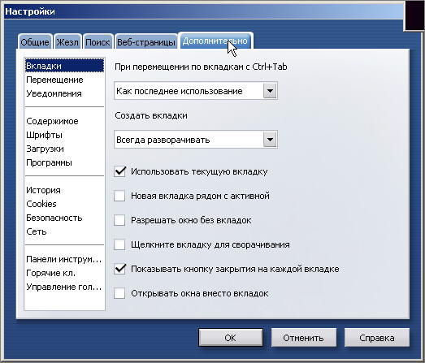The height and width of the screenshot is (363, 425).
Task: Click the OK button
Action: tap(231, 338)
